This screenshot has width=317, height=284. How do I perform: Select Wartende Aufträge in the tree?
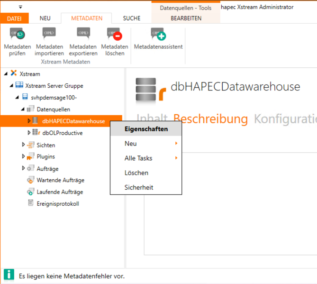click(61, 180)
